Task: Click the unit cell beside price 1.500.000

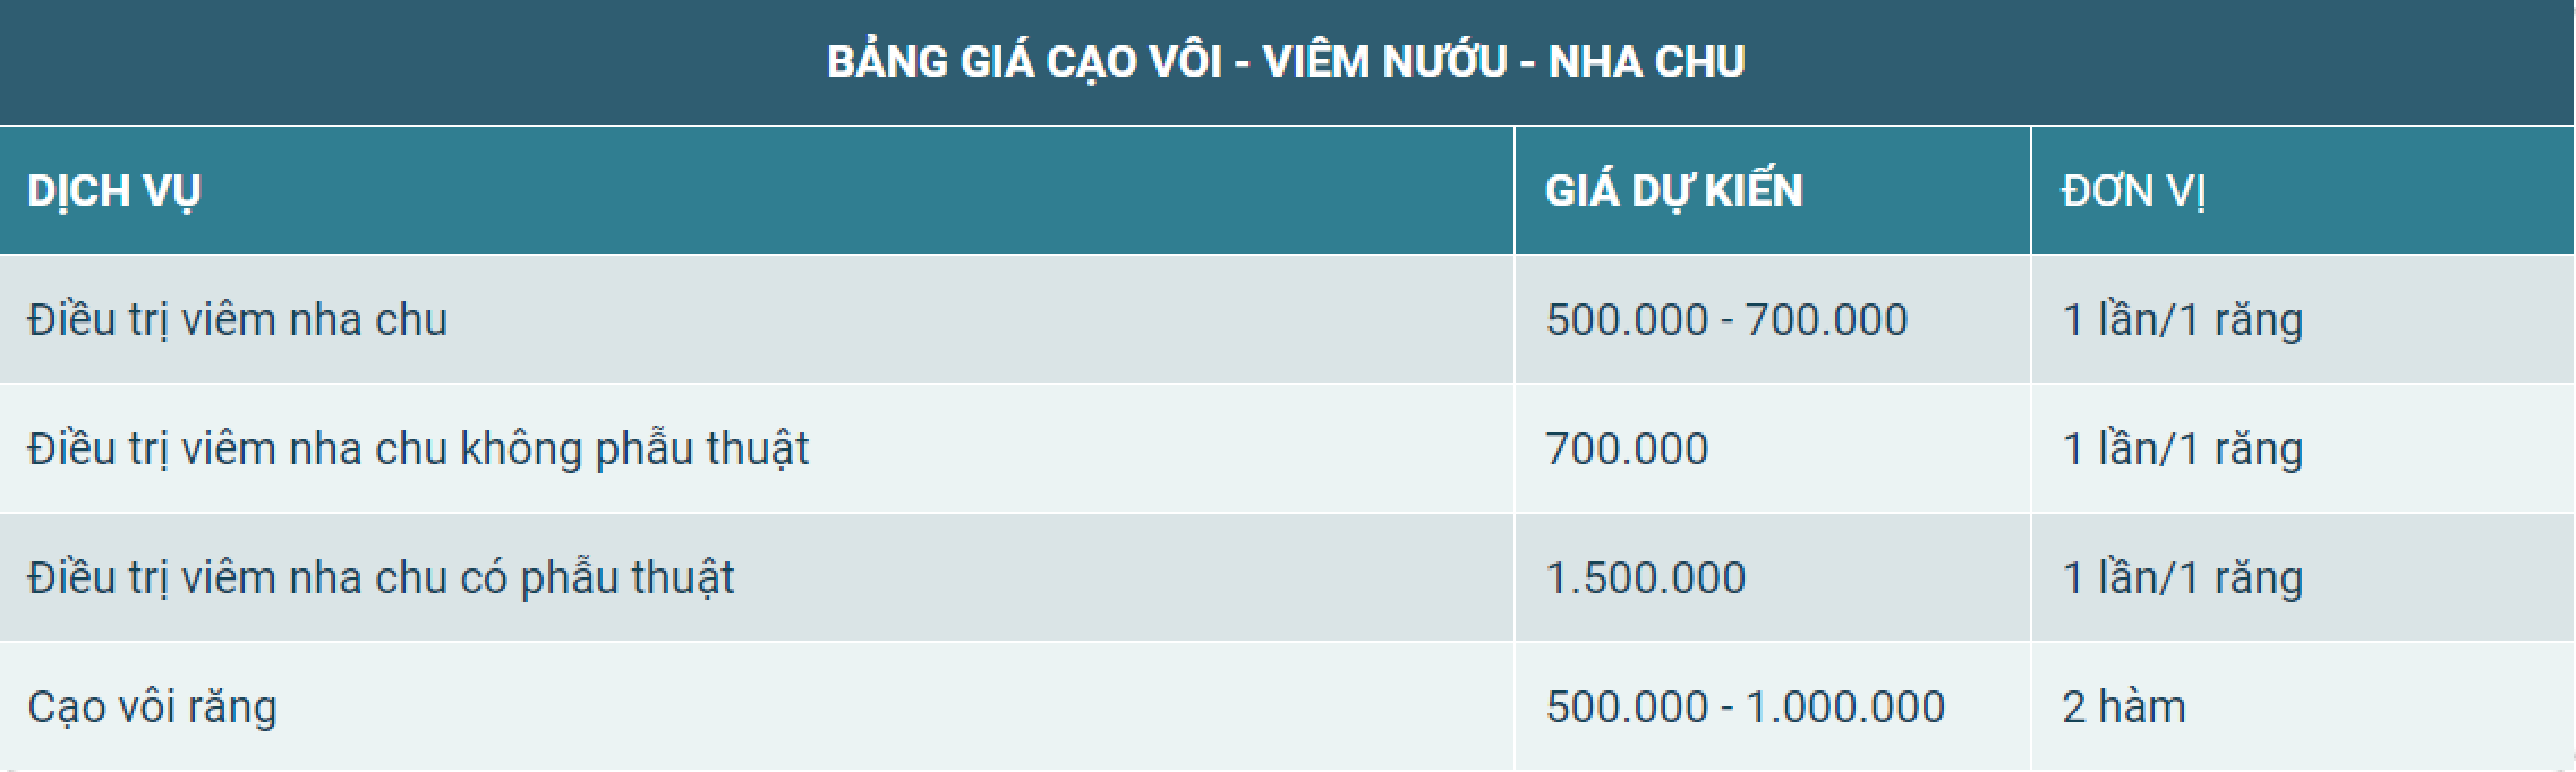Action: click(2182, 577)
